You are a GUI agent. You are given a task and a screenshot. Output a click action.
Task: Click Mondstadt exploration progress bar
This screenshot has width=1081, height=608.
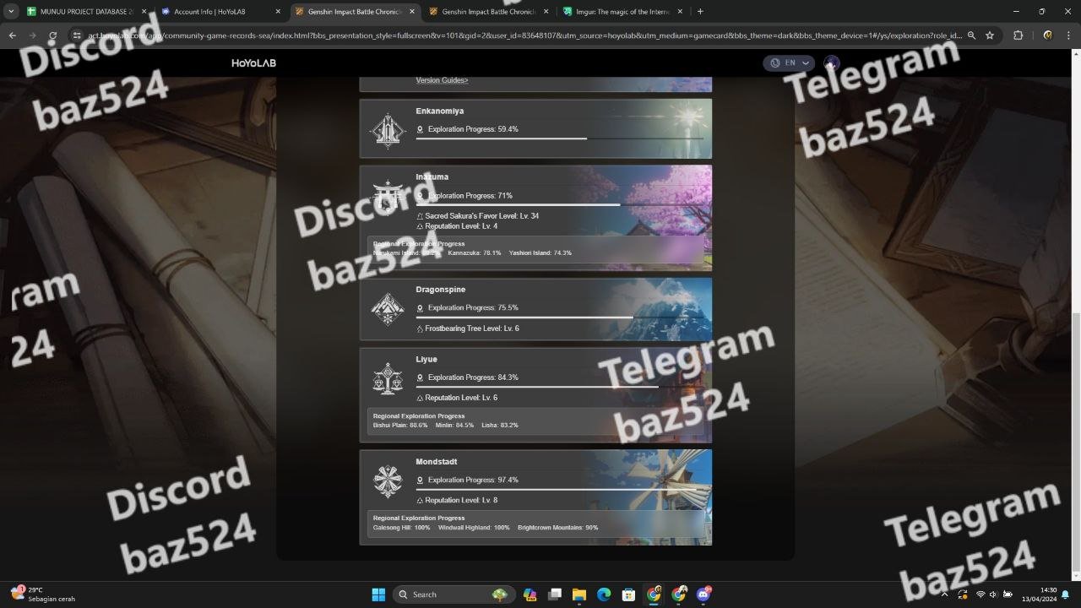[x=559, y=489]
